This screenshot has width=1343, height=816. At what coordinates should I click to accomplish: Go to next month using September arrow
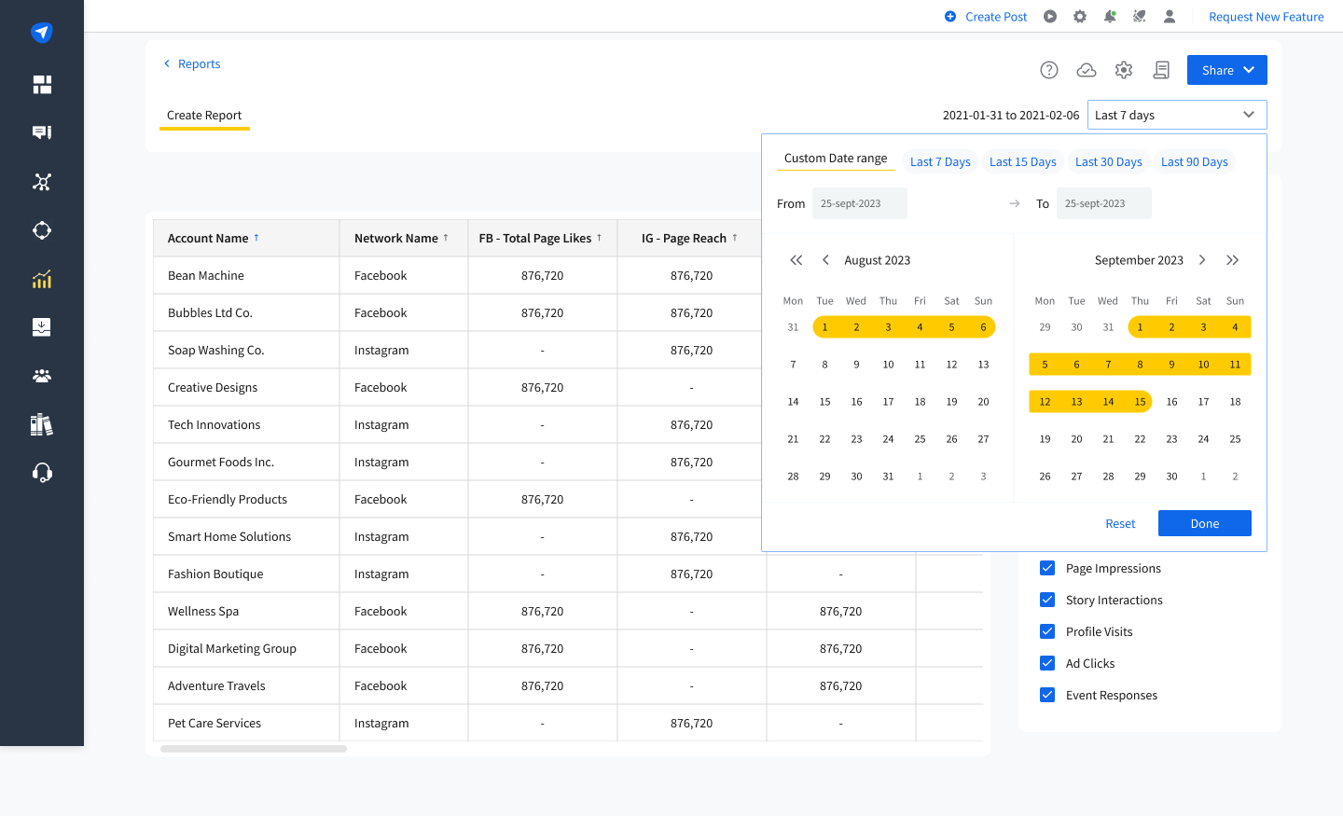pos(1202,260)
